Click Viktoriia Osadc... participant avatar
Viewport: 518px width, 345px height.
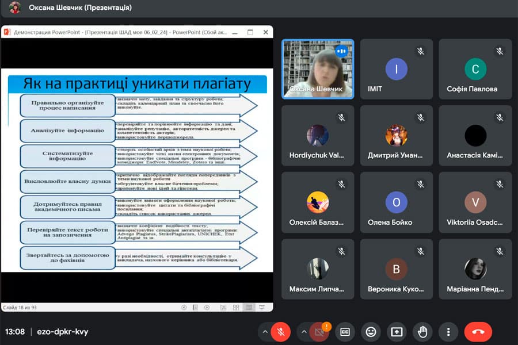pyautogui.click(x=475, y=202)
